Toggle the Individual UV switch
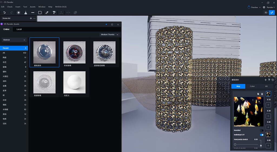This screenshot has height=152, width=277. 262,135
